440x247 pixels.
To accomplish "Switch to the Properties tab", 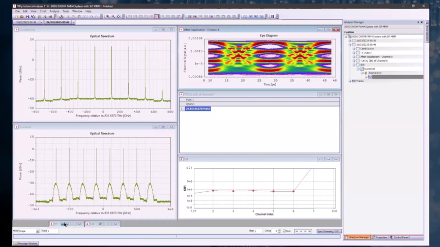I will point(379,237).
